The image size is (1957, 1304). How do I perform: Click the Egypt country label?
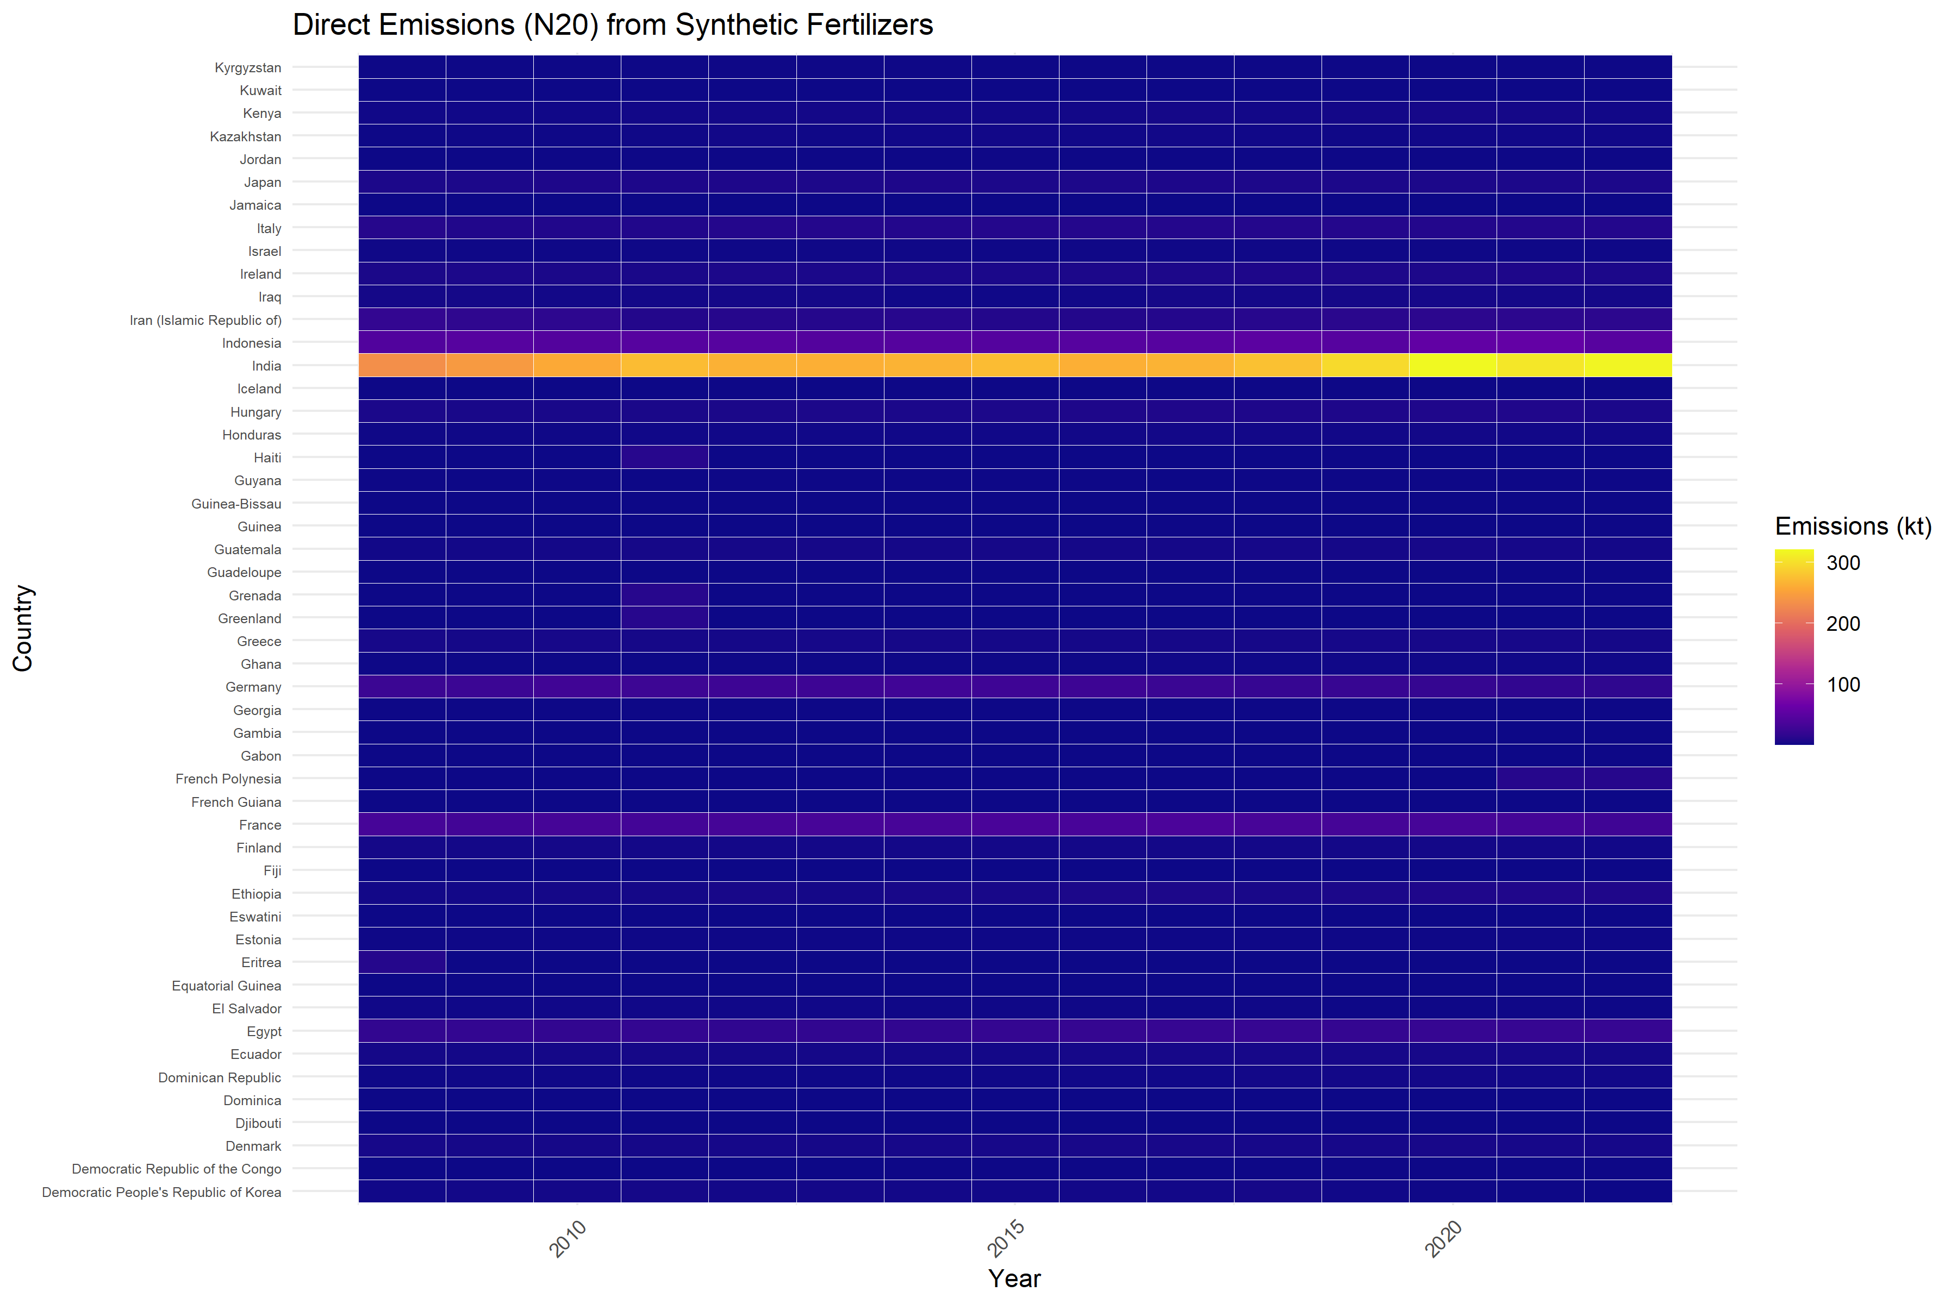pyautogui.click(x=264, y=1032)
